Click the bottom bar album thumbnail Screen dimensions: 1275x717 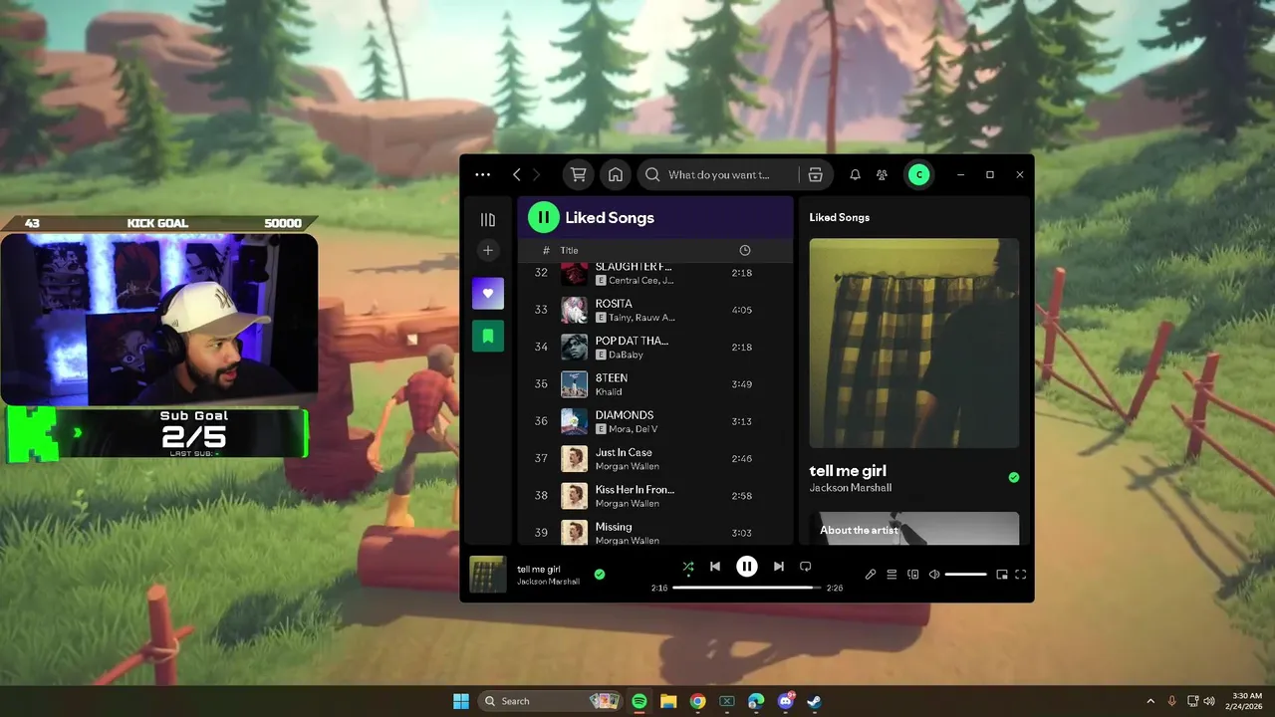(488, 575)
